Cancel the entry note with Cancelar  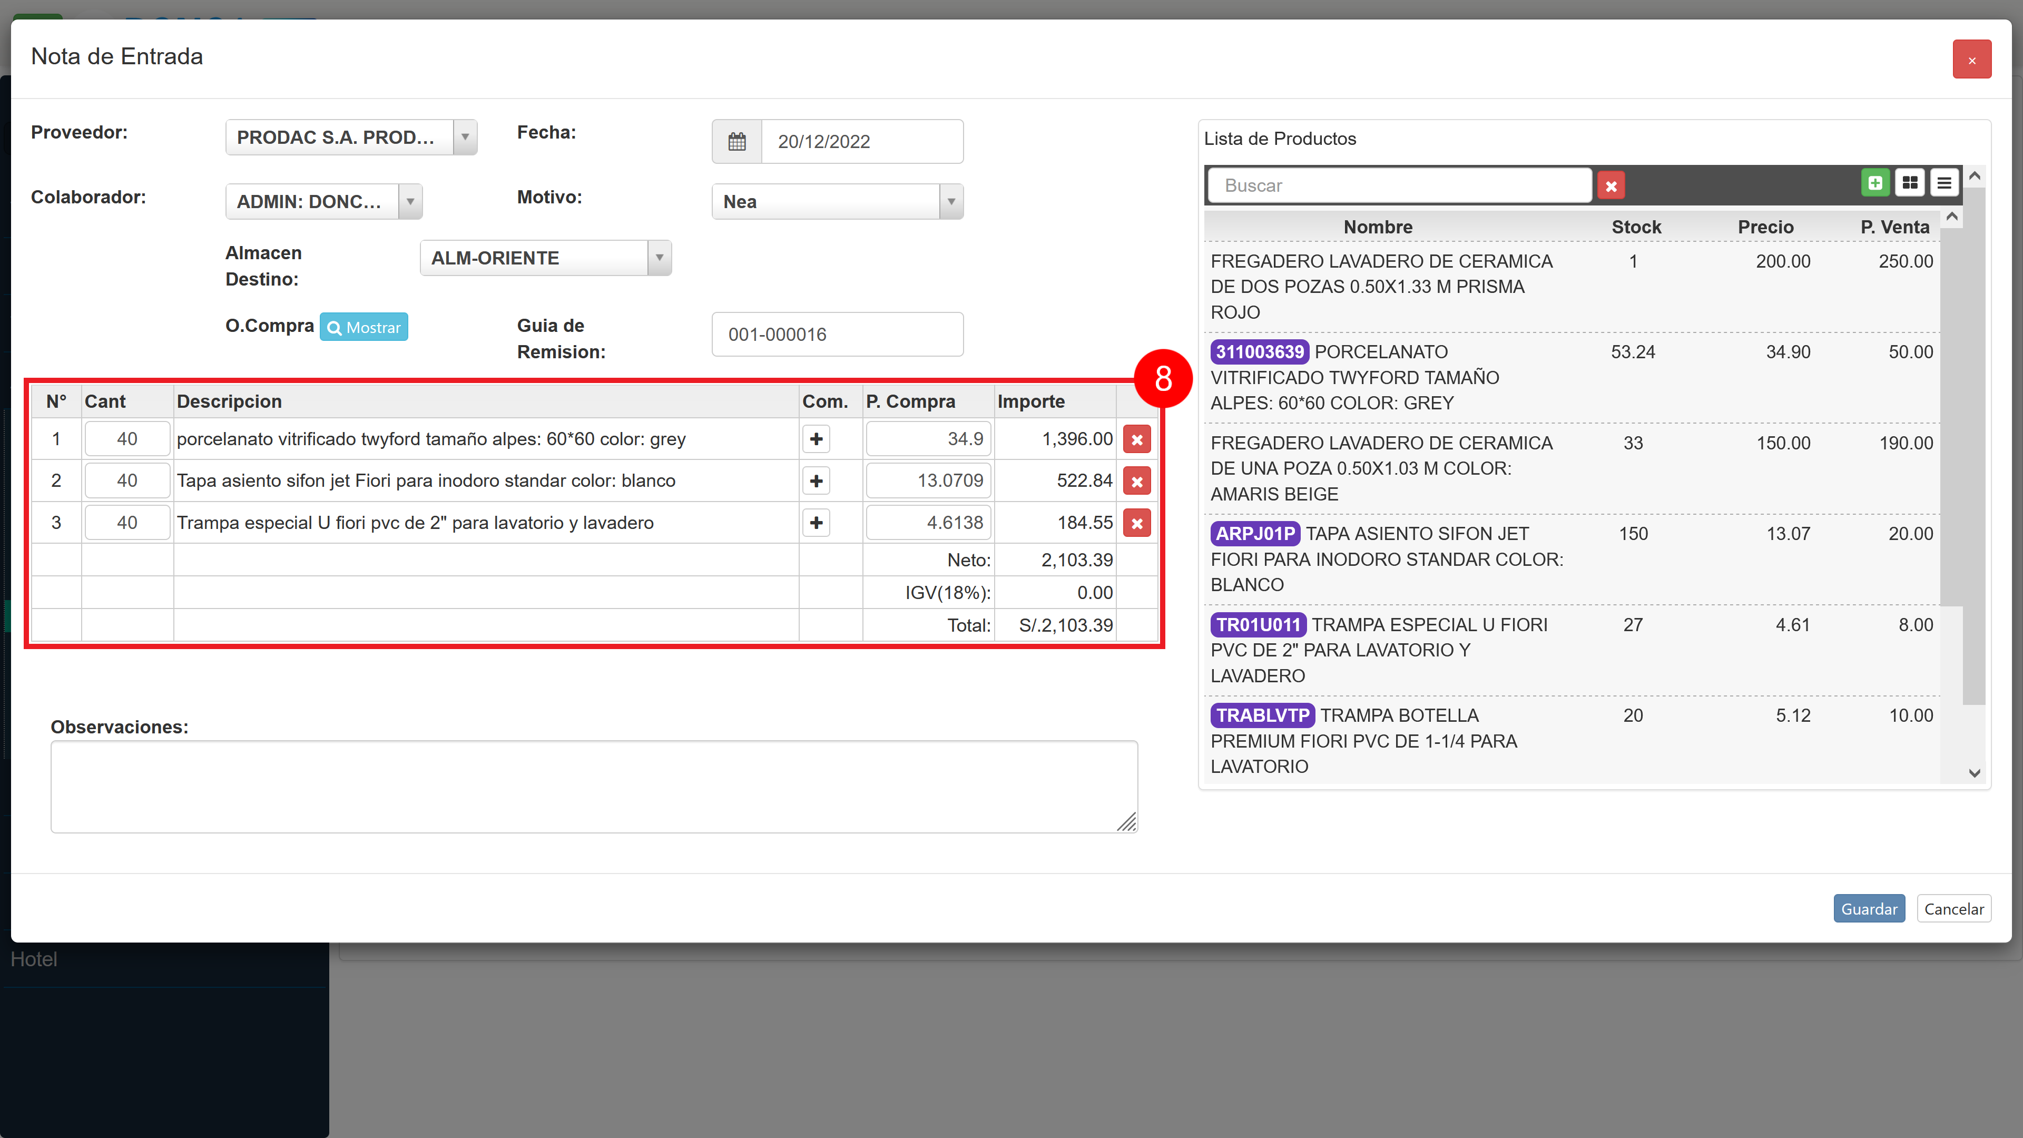(1954, 909)
